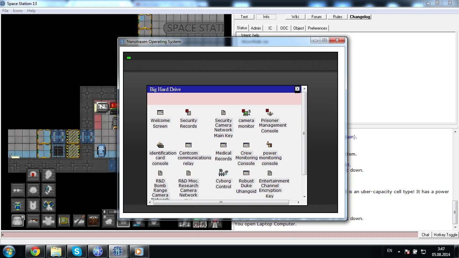Focus the pink command input bar
459x258 pixels.
pos(209,235)
